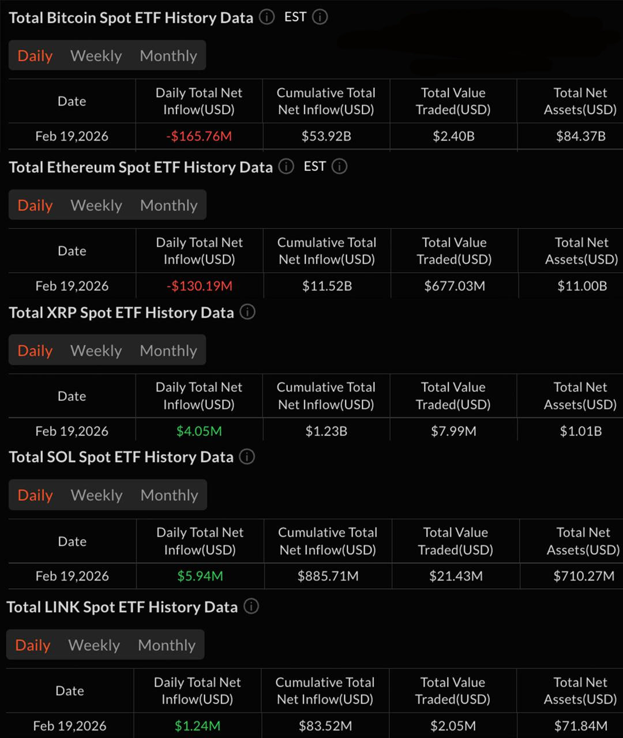
Task: Switch Bitcoin ETF table to Weekly
Action: point(96,56)
